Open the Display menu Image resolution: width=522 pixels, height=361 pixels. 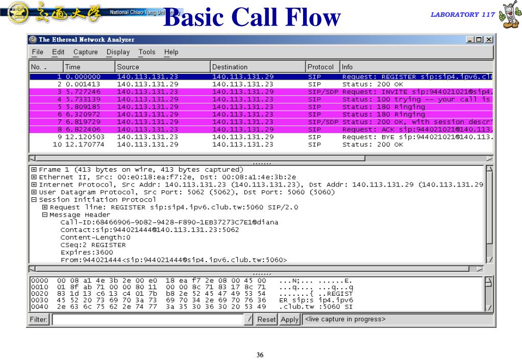point(118,52)
